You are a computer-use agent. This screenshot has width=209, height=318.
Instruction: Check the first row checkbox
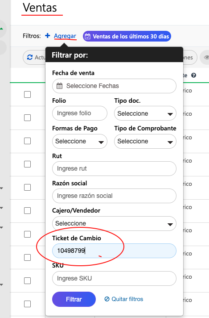pos(27,94)
